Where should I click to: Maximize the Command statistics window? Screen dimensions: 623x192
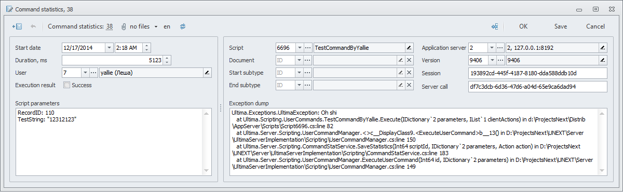(595, 8)
